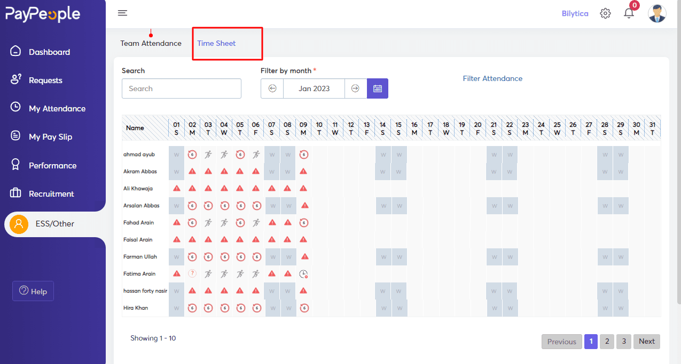Viewport: 681px width, 364px height.
Task: Open Recruitment in sidebar
Action: [x=51, y=193]
